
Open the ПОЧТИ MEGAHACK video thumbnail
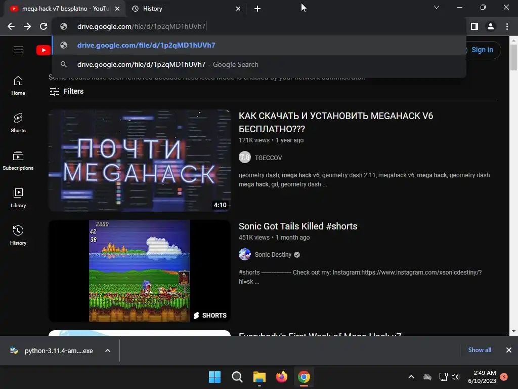click(140, 161)
